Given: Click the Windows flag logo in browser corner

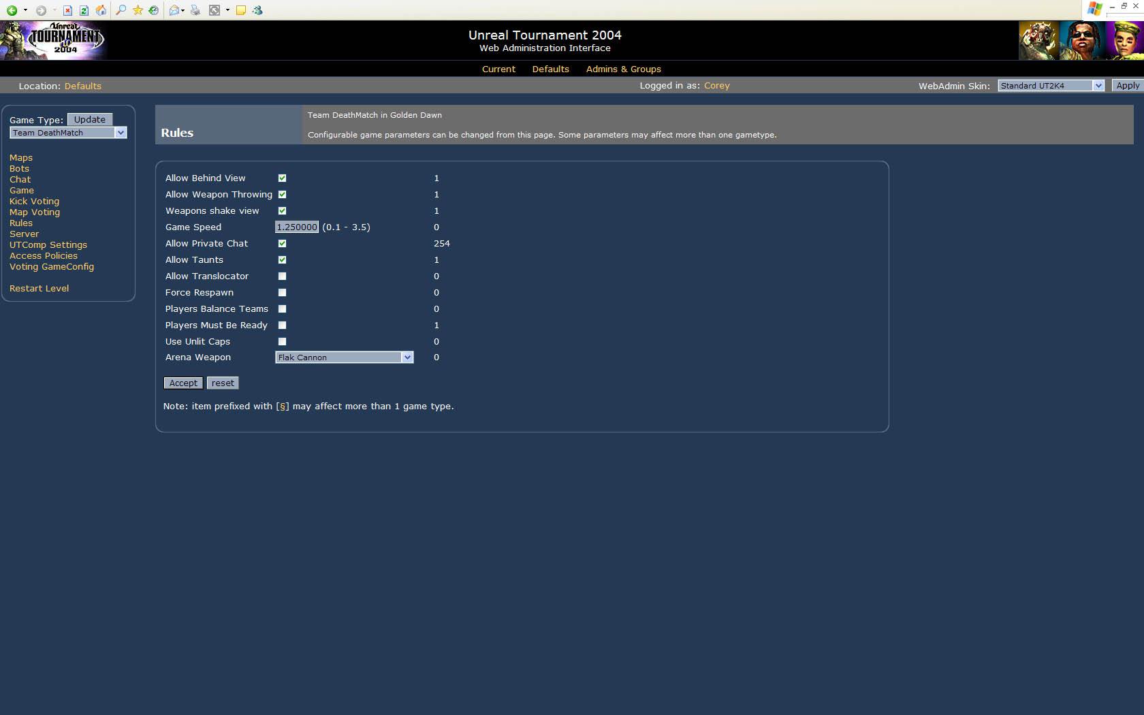Looking at the screenshot, I should [1094, 9].
